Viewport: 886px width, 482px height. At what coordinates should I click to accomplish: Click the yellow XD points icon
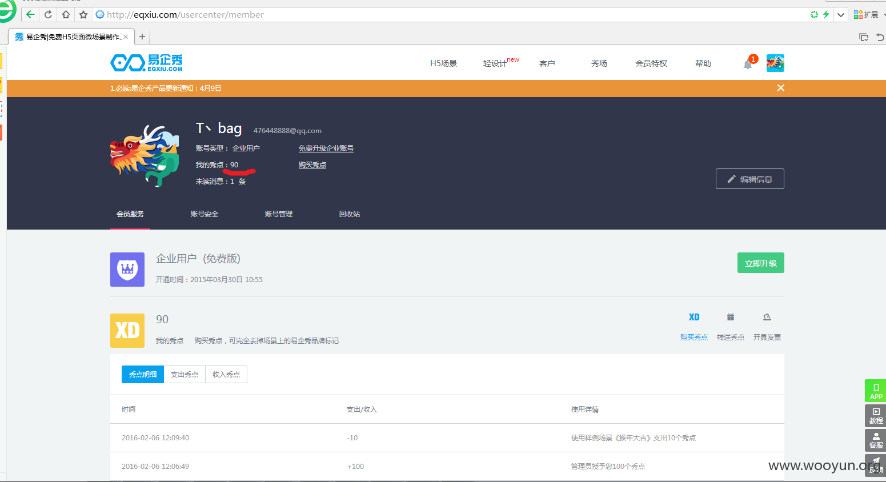coord(127,331)
